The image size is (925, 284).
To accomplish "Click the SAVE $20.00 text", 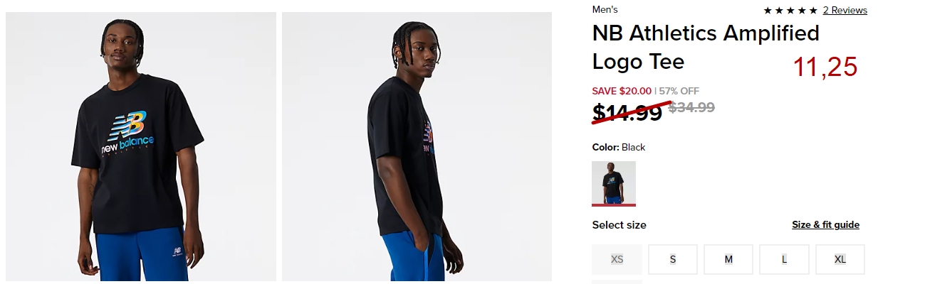I will click(x=622, y=91).
